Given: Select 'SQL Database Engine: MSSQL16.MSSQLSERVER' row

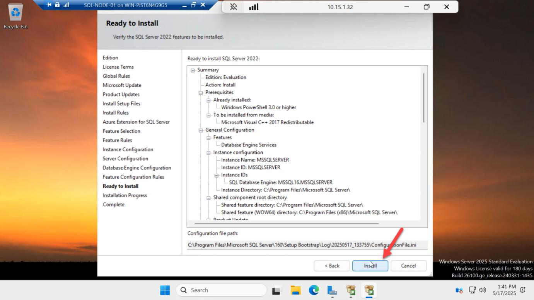Looking at the screenshot, I should (x=281, y=183).
